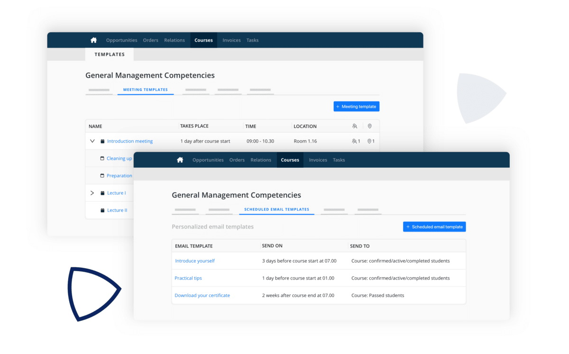Open the TEMPLATES sub-tab

(x=110, y=54)
